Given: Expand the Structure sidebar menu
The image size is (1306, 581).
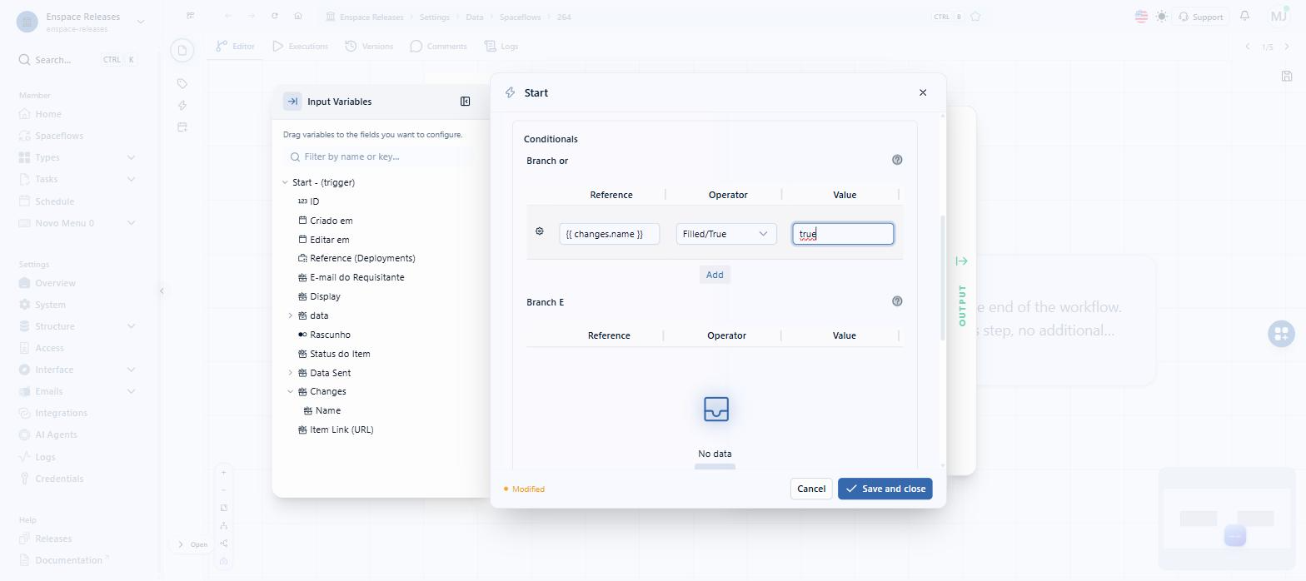Looking at the screenshot, I should click(x=131, y=326).
